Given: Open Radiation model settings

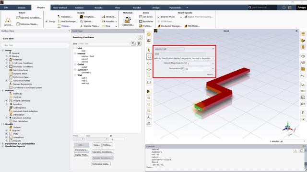Looking at the screenshot, I should (65, 17).
